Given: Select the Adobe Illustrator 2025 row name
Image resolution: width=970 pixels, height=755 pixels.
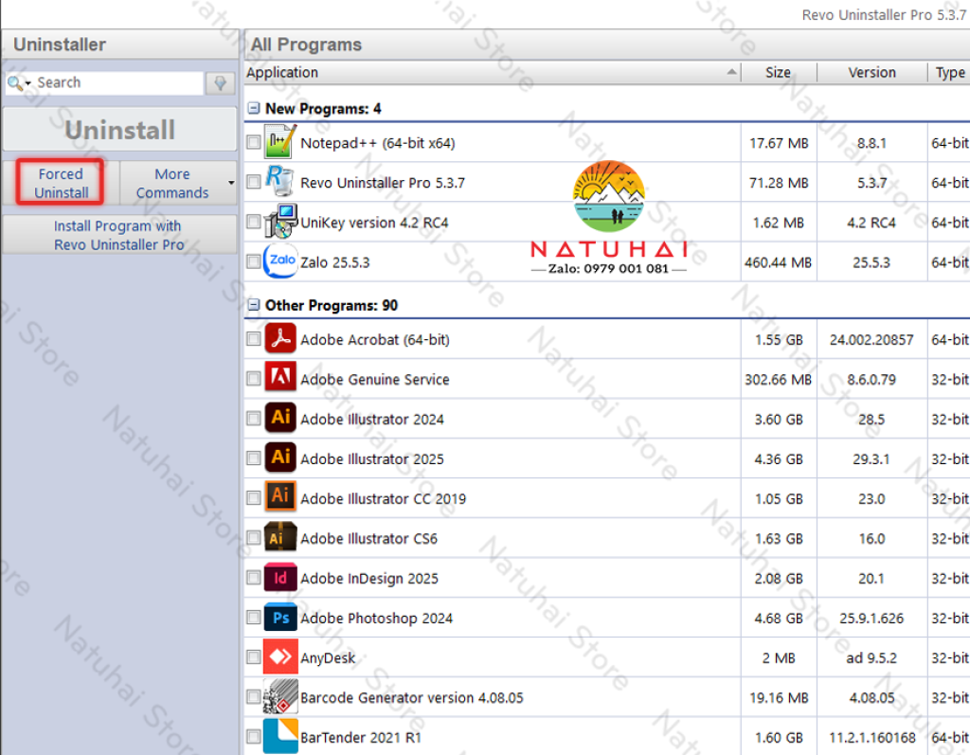Looking at the screenshot, I should 371,459.
